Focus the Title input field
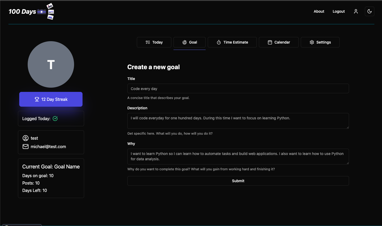 [x=238, y=88]
